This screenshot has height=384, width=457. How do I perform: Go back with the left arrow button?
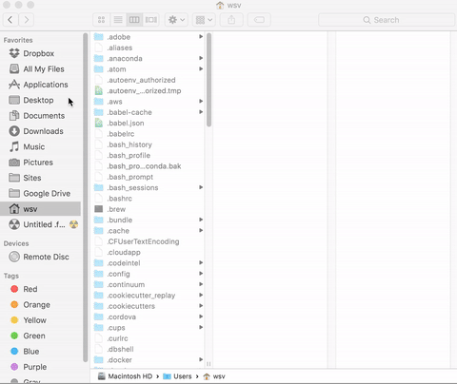pos(10,20)
